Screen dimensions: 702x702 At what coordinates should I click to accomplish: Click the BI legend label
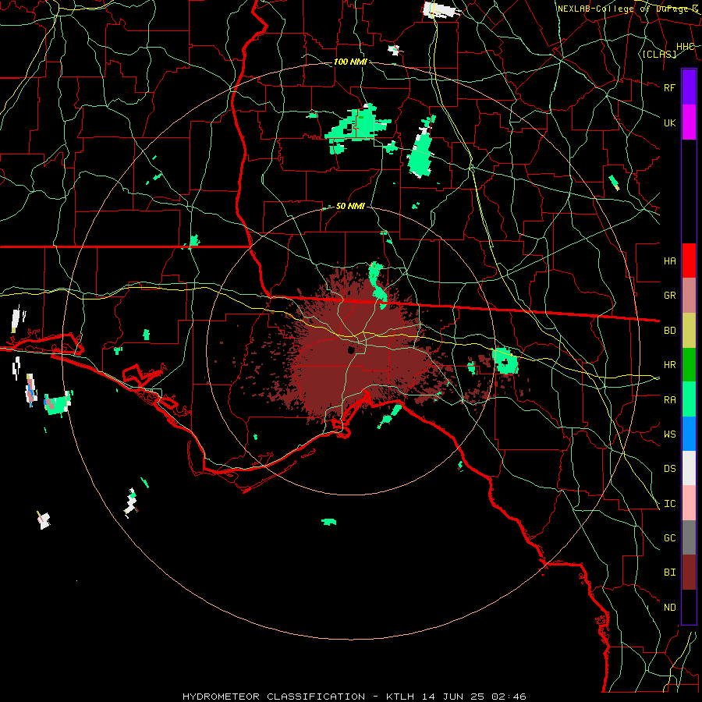[669, 573]
